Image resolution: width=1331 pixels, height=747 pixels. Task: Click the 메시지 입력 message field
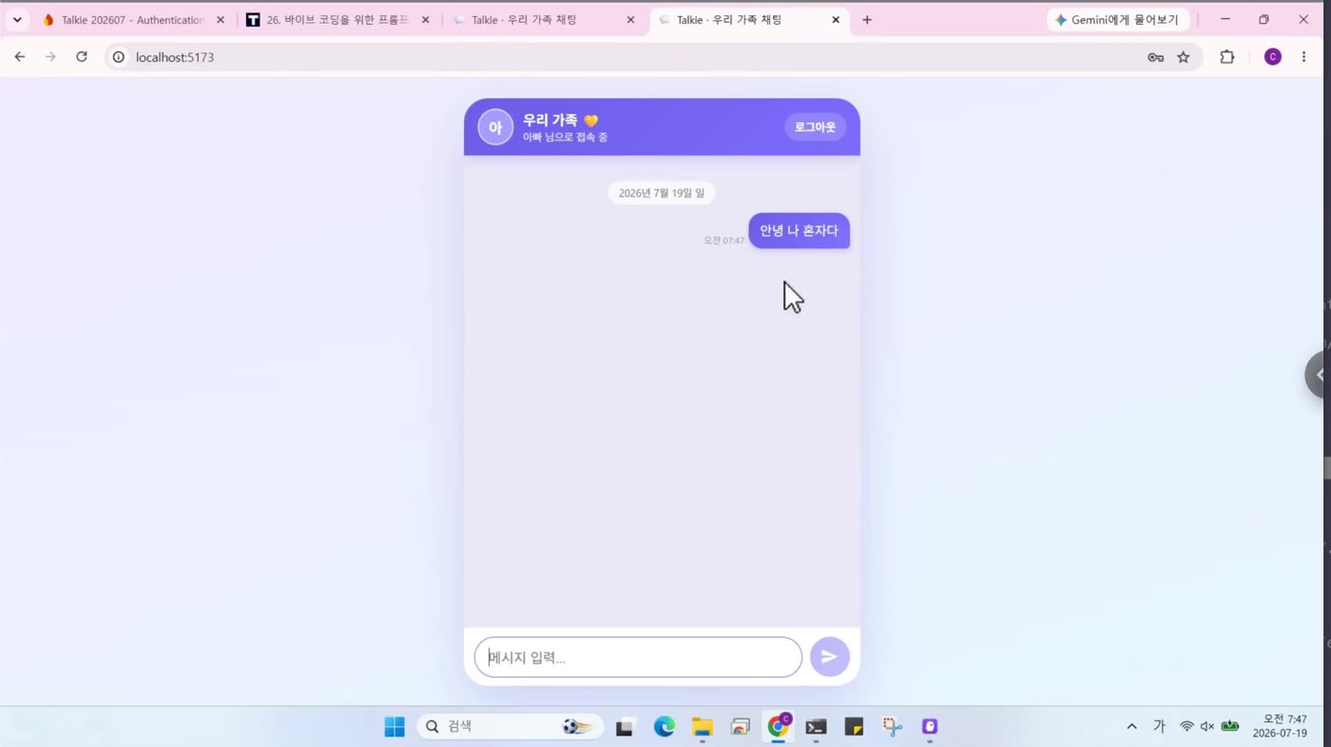pyautogui.click(x=638, y=657)
